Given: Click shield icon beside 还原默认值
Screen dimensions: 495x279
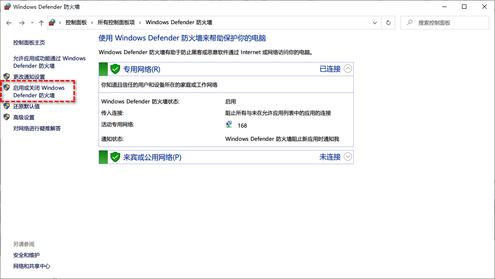Looking at the screenshot, I should pyautogui.click(x=7, y=106).
